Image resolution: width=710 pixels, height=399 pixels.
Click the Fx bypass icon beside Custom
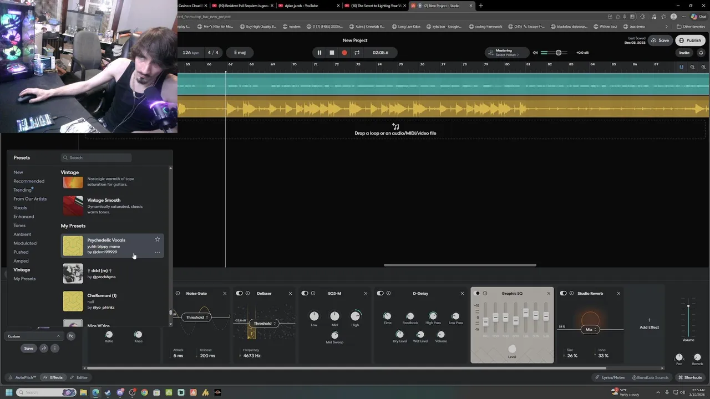(x=70, y=336)
